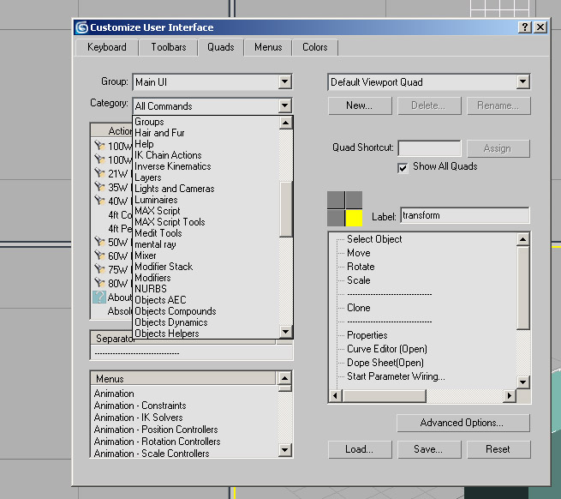Select Rotate in the quad menu tree
561x499 pixels.
pyautogui.click(x=361, y=267)
